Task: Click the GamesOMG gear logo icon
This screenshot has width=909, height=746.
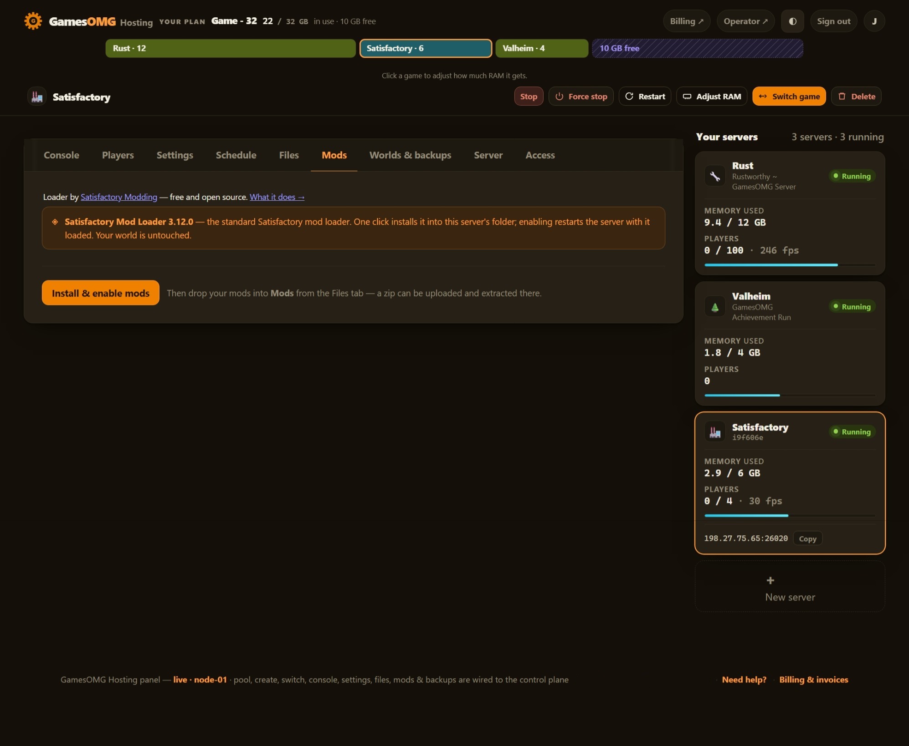Action: [x=33, y=21]
